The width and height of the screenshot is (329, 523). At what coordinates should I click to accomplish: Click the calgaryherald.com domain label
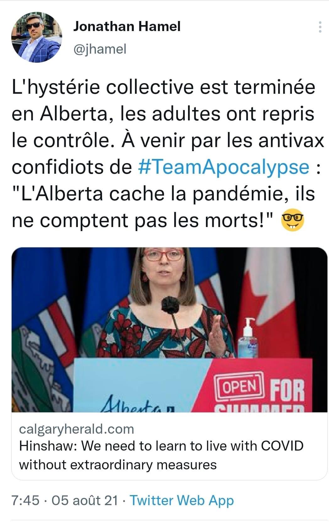pos(77,429)
